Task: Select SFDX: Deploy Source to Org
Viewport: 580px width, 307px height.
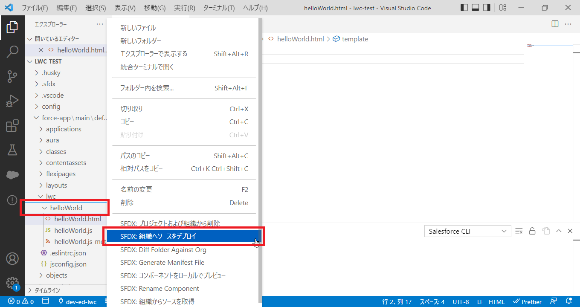Action: [x=184, y=236]
